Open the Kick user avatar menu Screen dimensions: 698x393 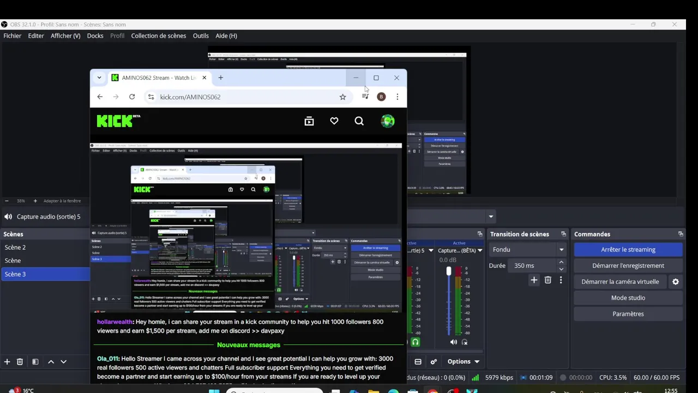388,121
